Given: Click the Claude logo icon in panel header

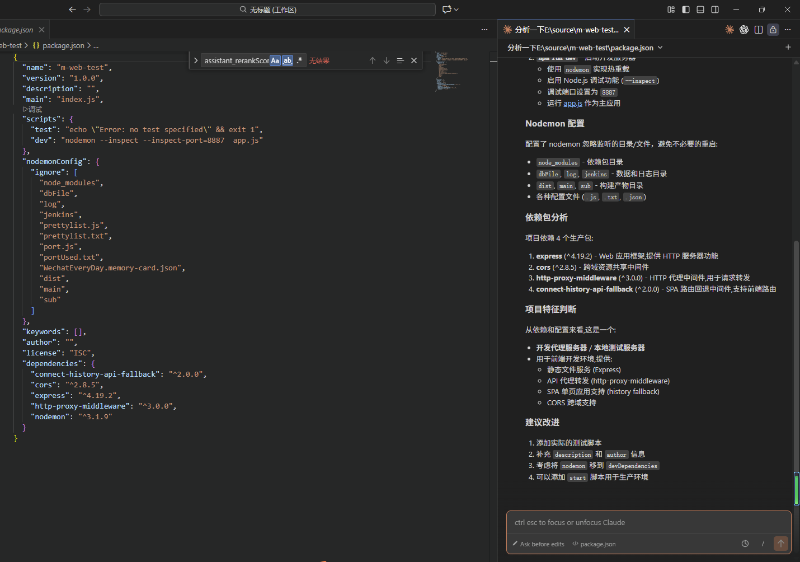Looking at the screenshot, I should coord(730,30).
